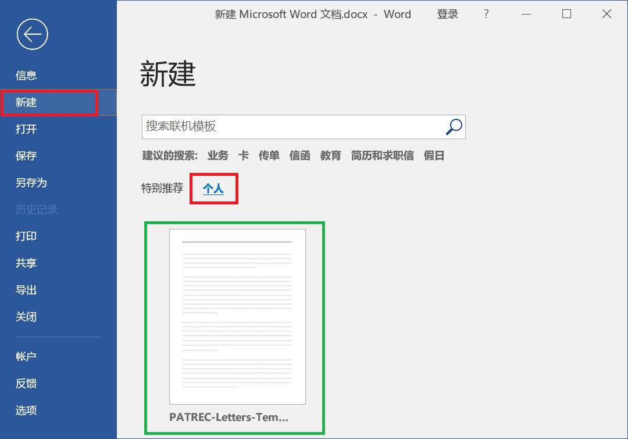Click the 登录 (Sign in) link
This screenshot has height=439, width=628.
tap(448, 14)
